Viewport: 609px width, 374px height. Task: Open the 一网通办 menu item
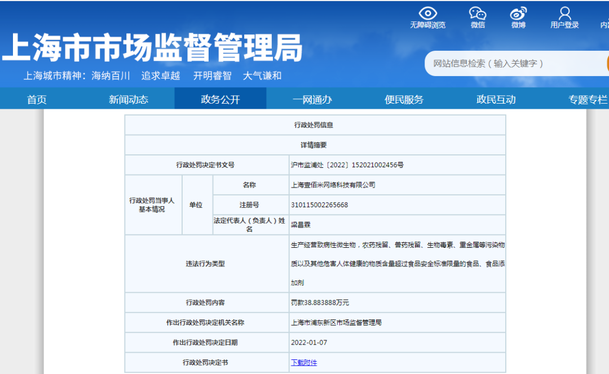pos(312,99)
